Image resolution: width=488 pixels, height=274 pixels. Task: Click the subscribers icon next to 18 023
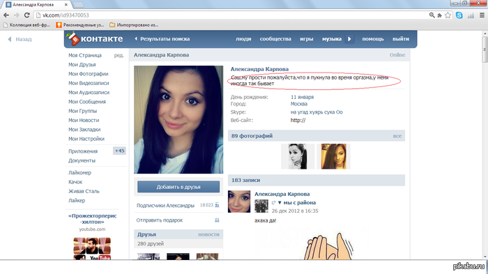[x=217, y=205]
